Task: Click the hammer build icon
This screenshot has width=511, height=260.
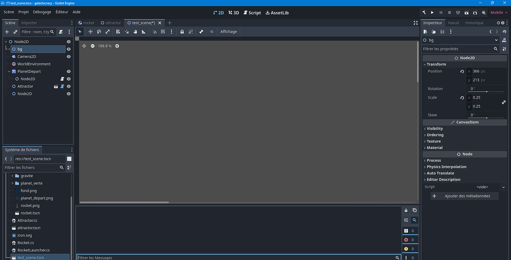Action: coord(424,13)
